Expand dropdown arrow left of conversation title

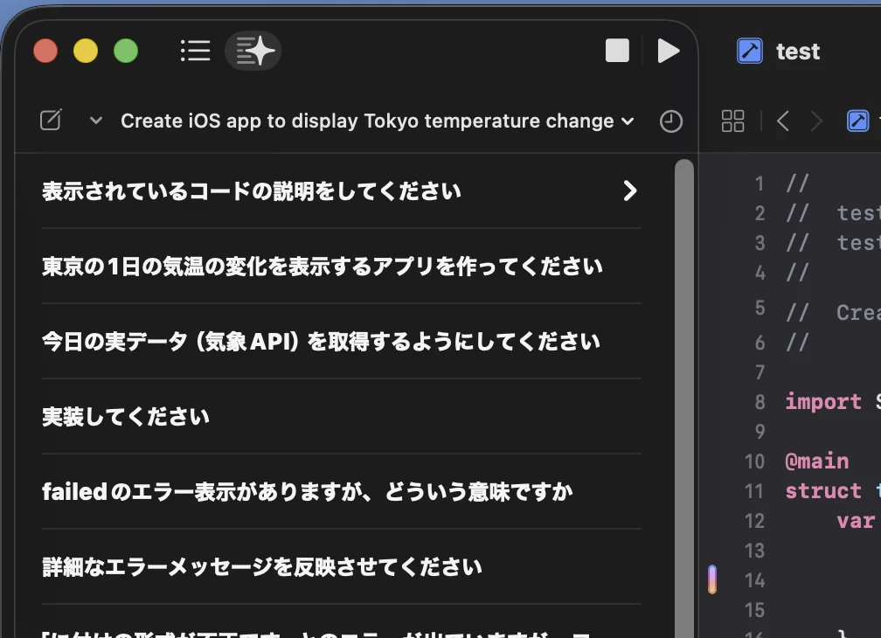click(96, 121)
